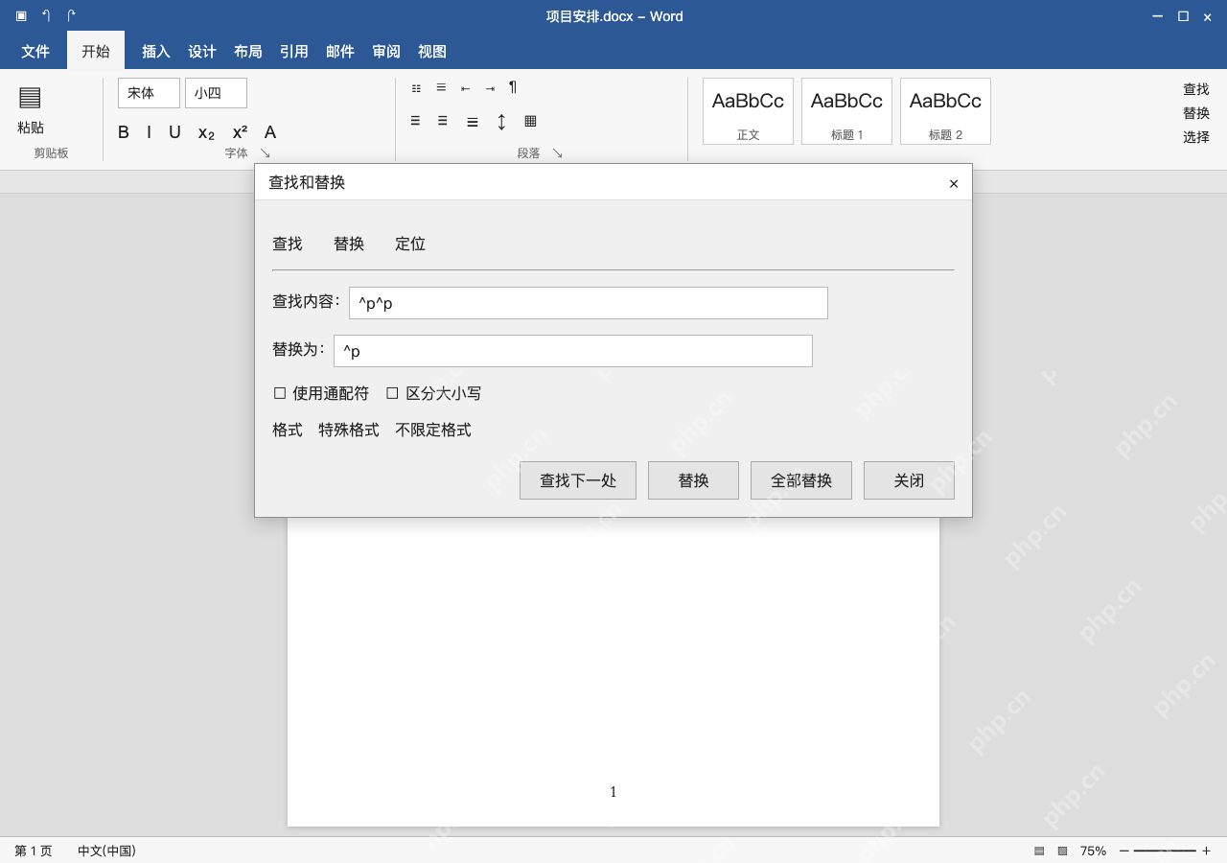The height and width of the screenshot is (863, 1227).
Task: Expand the 字体 dialog launcher
Action: click(266, 153)
